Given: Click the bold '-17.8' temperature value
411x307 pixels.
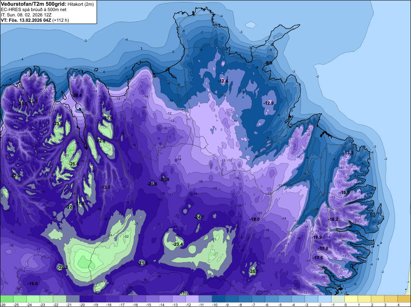Looking at the screenshot, I should click(x=323, y=248).
